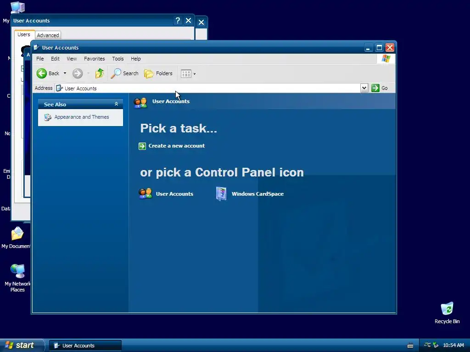Click the Appearance and Themes icon

click(x=48, y=117)
